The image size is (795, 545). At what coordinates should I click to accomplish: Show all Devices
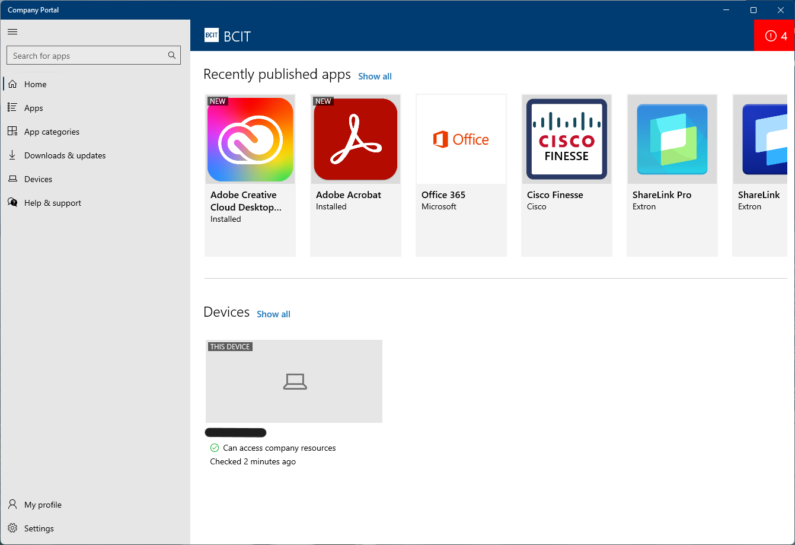click(273, 314)
